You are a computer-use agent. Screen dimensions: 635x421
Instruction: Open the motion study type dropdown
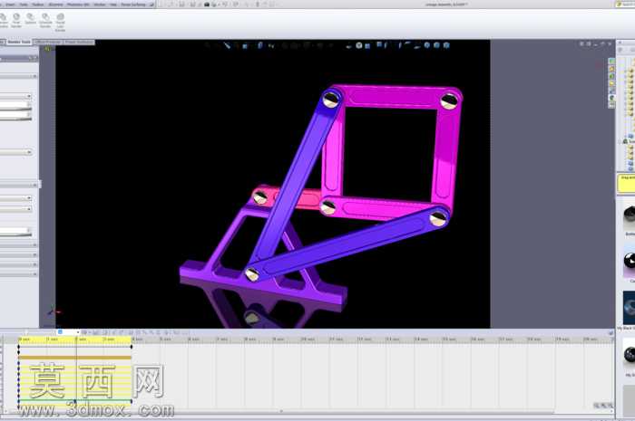pyautogui.click(x=68, y=332)
